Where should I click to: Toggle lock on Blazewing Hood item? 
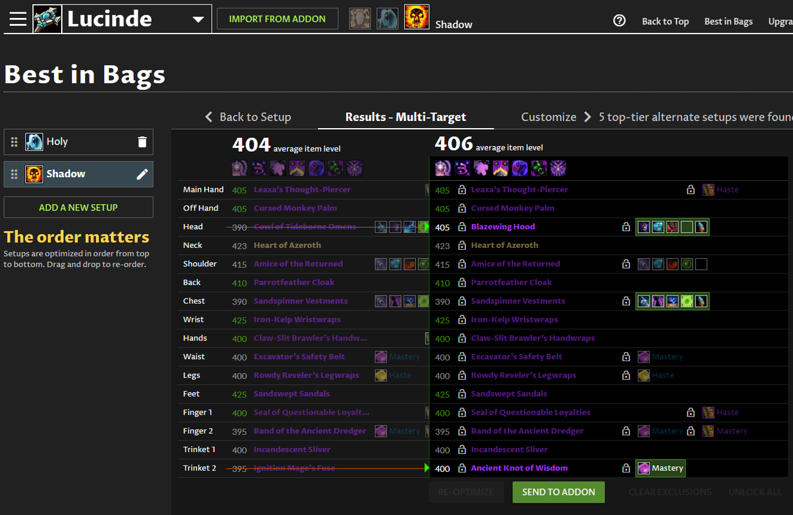point(462,227)
